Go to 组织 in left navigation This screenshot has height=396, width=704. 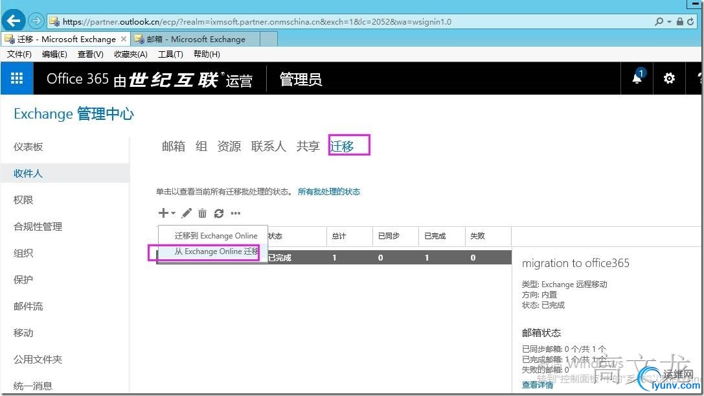pyautogui.click(x=23, y=253)
